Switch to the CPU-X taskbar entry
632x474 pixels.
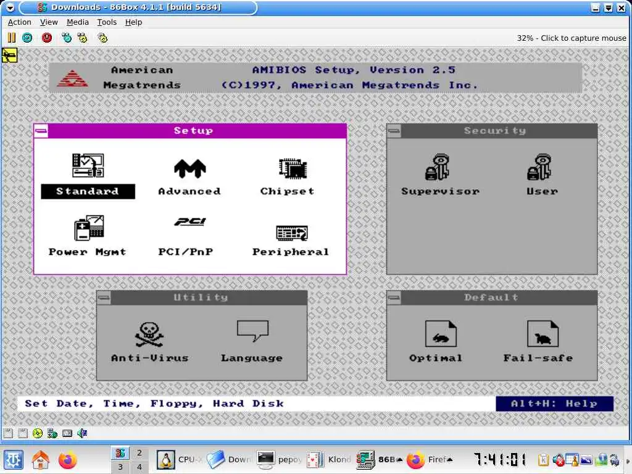pyautogui.click(x=180, y=460)
